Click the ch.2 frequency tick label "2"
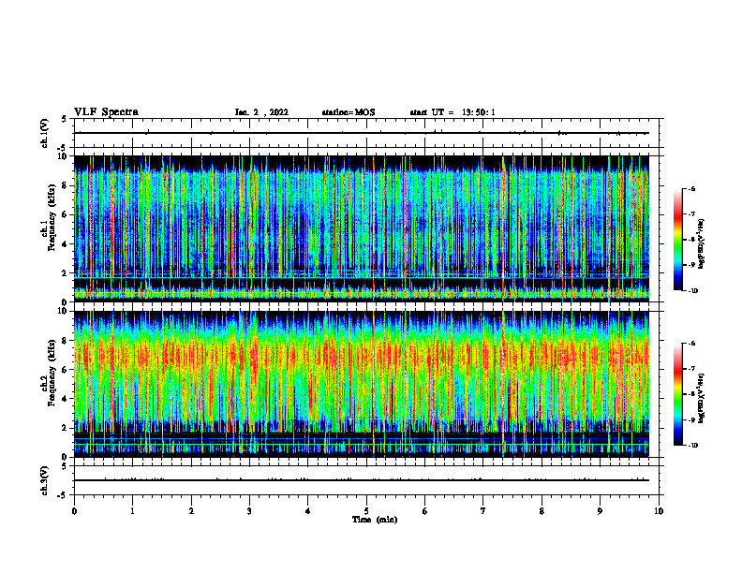 pos(66,428)
